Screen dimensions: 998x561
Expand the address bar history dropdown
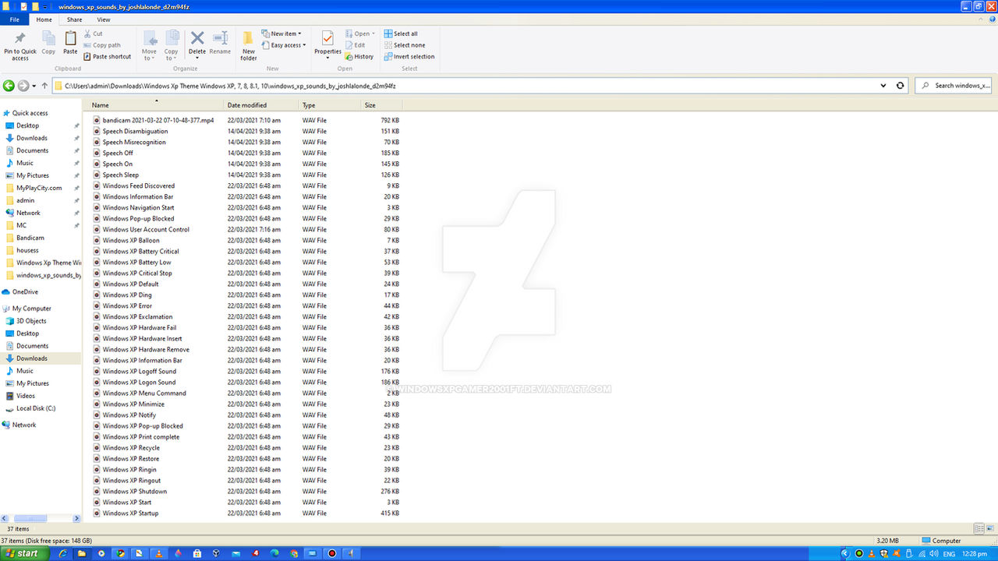pyautogui.click(x=883, y=86)
